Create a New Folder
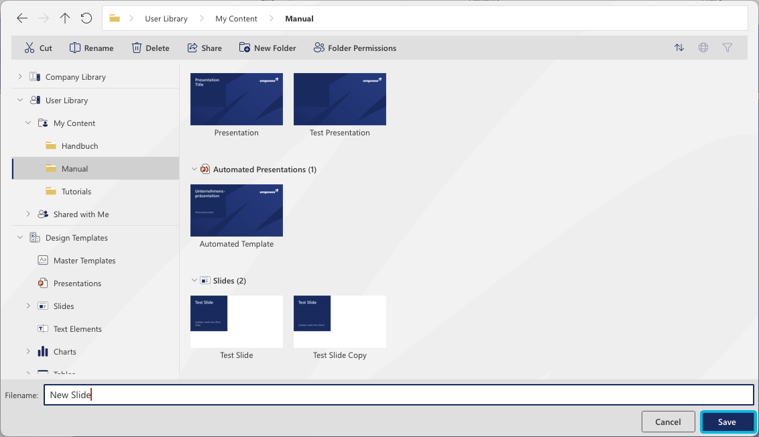759x437 pixels. (268, 48)
